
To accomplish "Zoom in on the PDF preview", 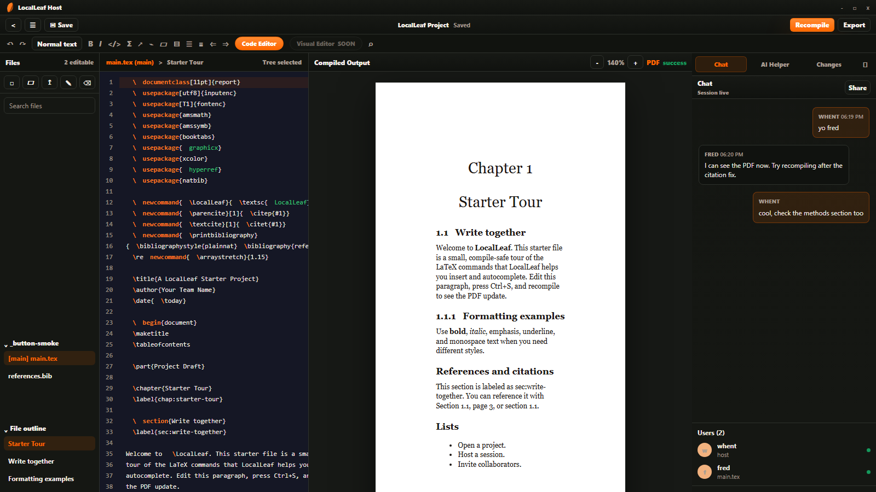I will coord(635,63).
